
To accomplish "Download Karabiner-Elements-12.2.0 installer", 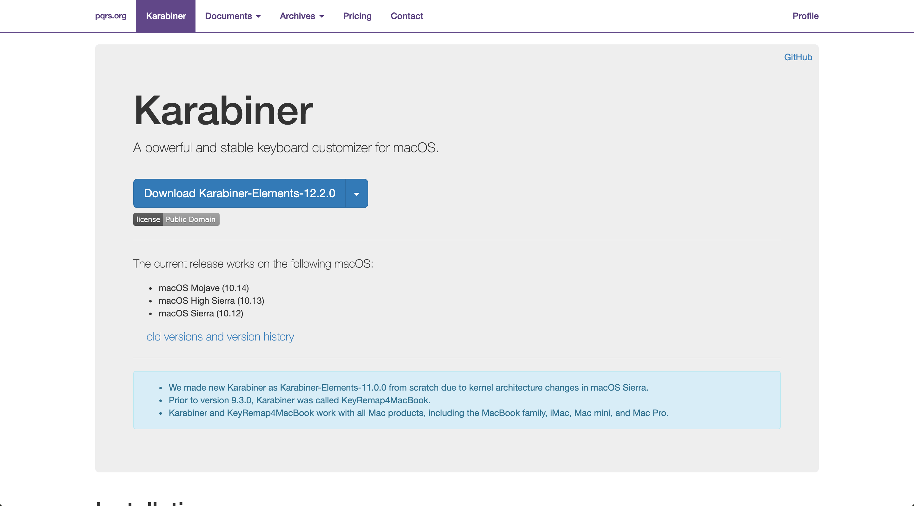I will click(x=239, y=193).
